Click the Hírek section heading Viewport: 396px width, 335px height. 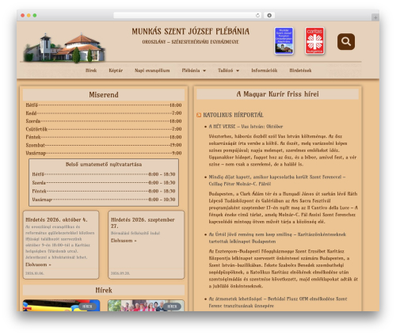(104, 290)
